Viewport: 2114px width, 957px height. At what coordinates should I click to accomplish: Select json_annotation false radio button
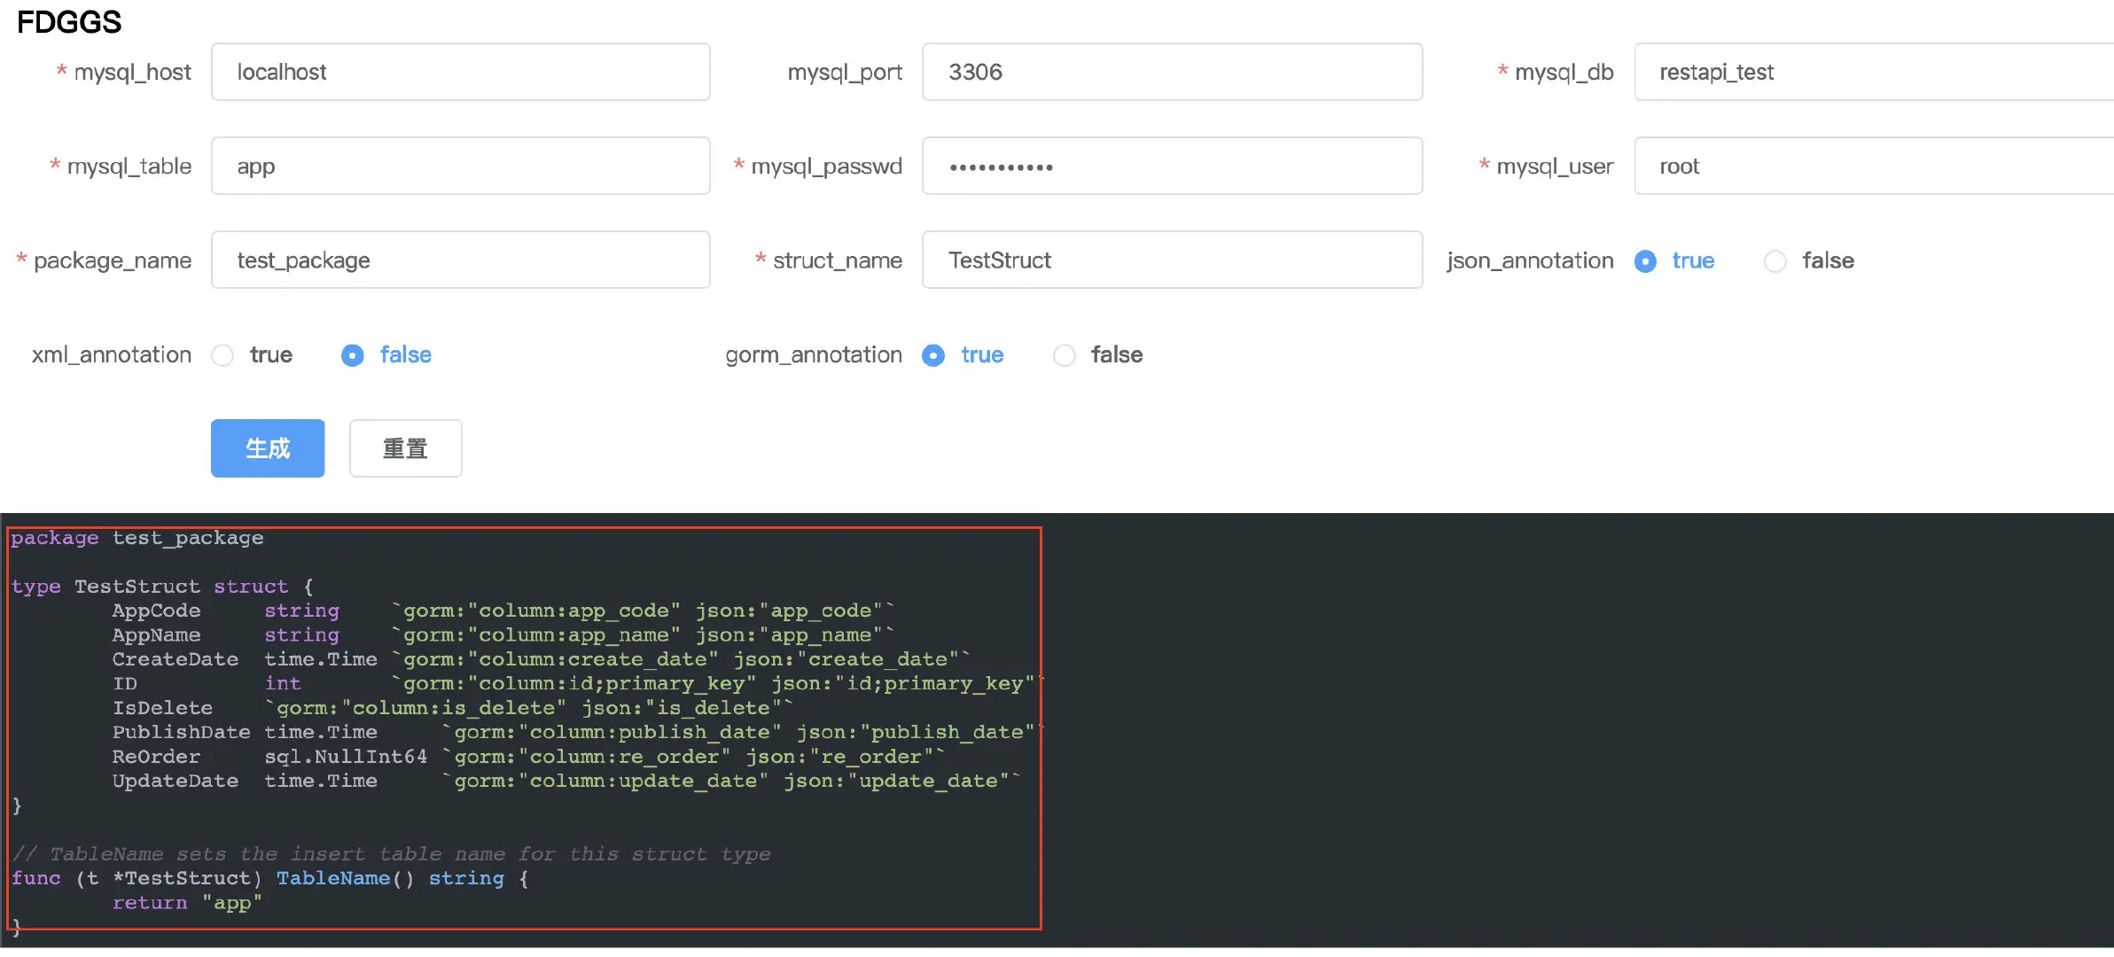coord(1775,261)
